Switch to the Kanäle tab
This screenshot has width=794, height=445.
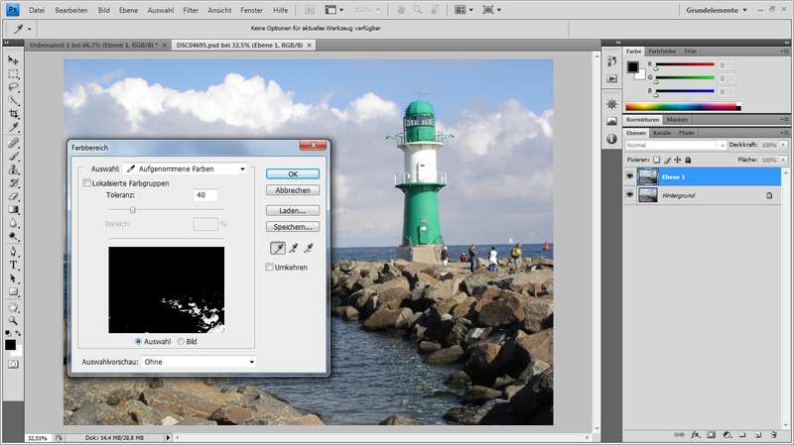coord(661,132)
